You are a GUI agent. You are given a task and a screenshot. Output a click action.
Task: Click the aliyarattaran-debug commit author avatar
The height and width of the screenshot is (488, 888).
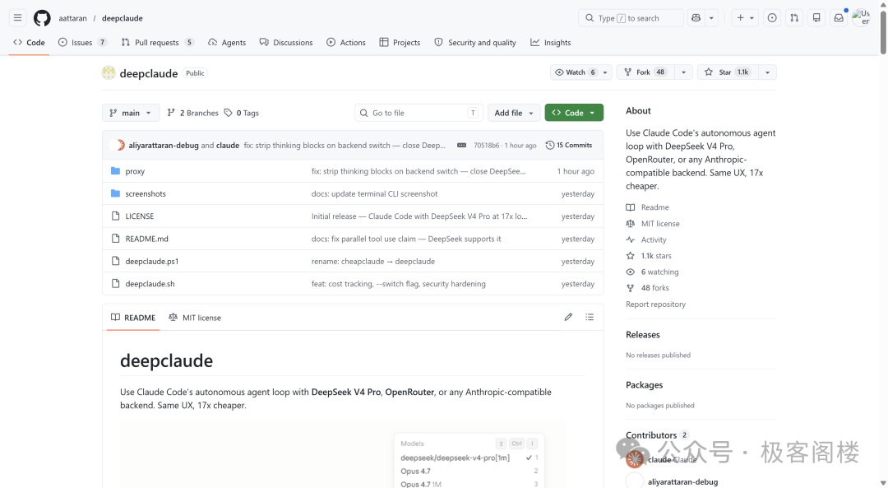[x=118, y=145]
